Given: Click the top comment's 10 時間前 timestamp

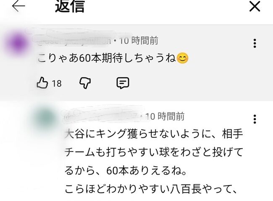Looking at the screenshot, I should [x=139, y=41].
